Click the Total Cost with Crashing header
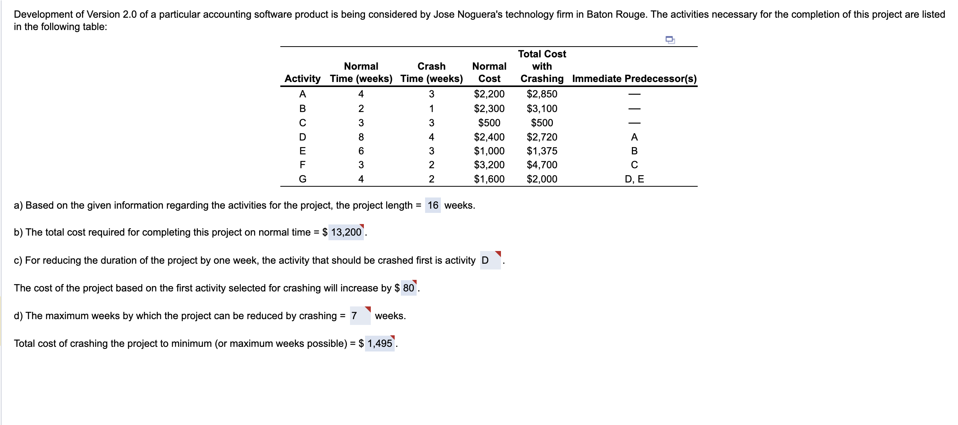Image resolution: width=958 pixels, height=425 pixels. coord(542,66)
